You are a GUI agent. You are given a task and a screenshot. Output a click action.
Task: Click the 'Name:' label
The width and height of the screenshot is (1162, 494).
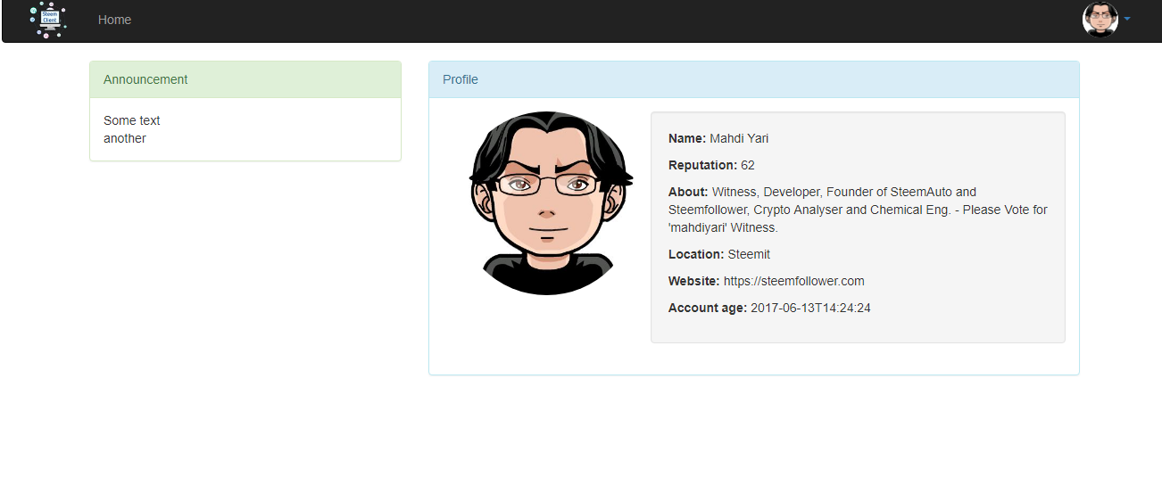point(687,138)
